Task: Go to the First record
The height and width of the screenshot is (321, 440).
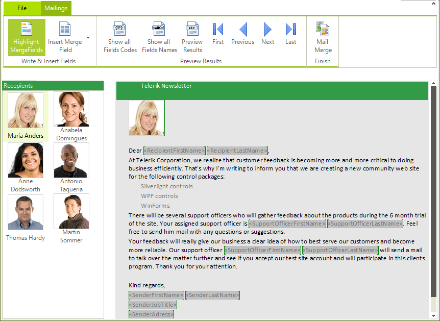Action: tap(218, 34)
